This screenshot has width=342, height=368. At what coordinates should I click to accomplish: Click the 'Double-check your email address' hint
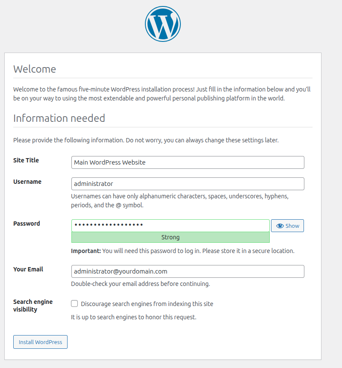pyautogui.click(x=140, y=284)
